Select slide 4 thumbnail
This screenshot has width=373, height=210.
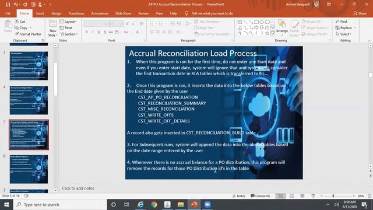click(29, 100)
